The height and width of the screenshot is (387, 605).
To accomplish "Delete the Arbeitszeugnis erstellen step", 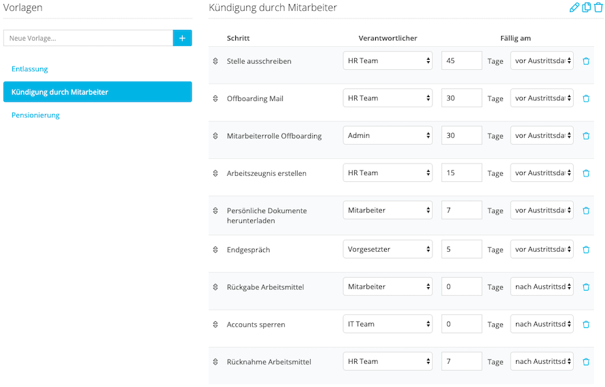I will [x=586, y=173].
